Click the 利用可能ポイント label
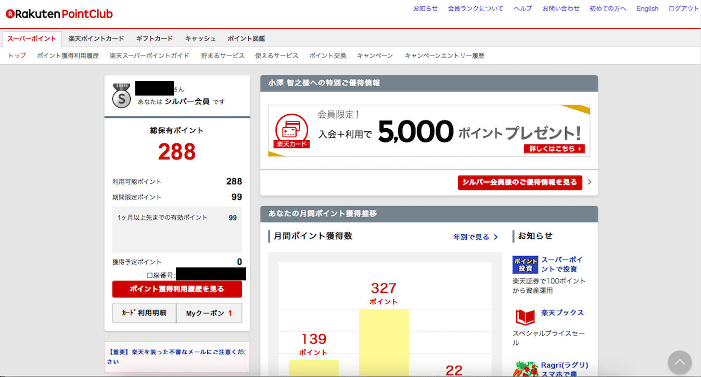The image size is (701, 377). click(x=137, y=182)
